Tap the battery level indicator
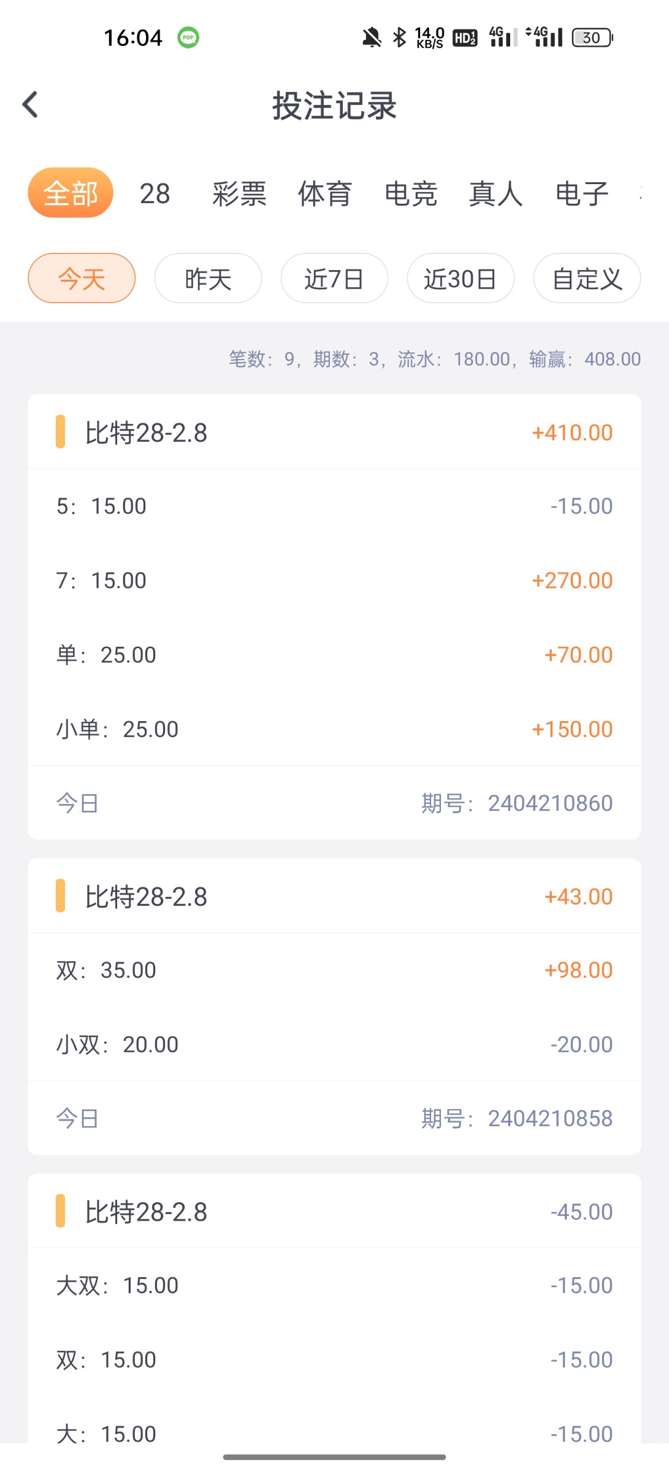The height and width of the screenshot is (1473, 669). point(592,37)
